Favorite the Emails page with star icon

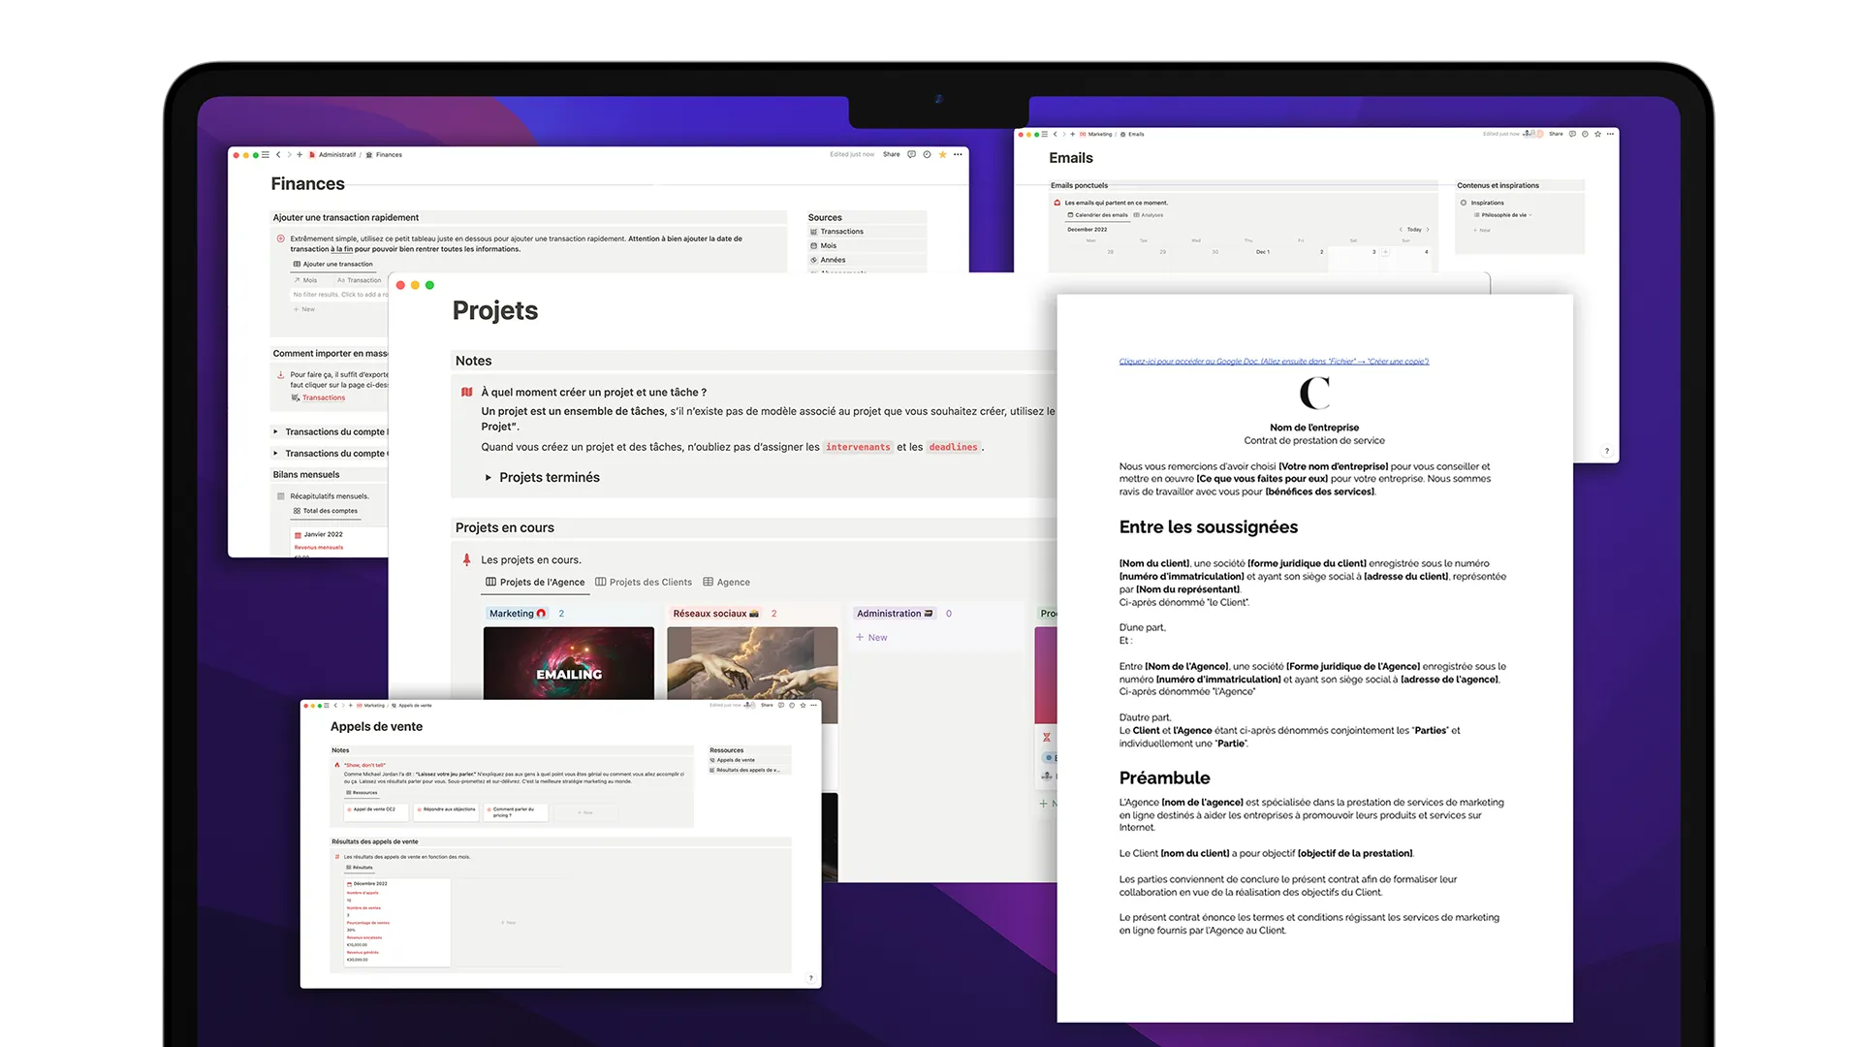pyautogui.click(x=1597, y=134)
